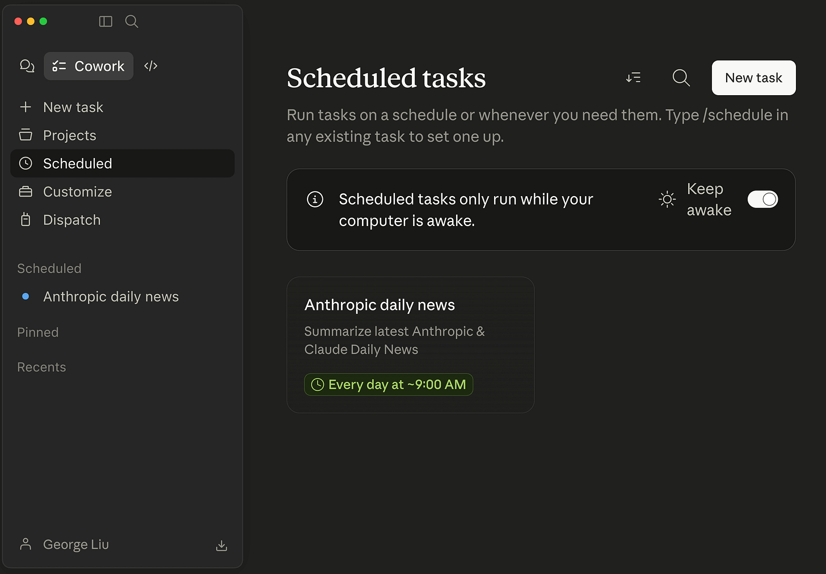Select the Cowork tab

pyautogui.click(x=88, y=66)
